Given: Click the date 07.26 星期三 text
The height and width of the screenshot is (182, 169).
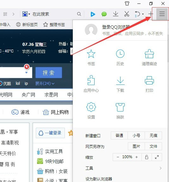Looking at the screenshot, I should [x=34, y=44].
